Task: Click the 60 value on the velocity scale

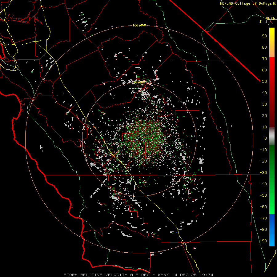Action: pyautogui.click(x=264, y=70)
